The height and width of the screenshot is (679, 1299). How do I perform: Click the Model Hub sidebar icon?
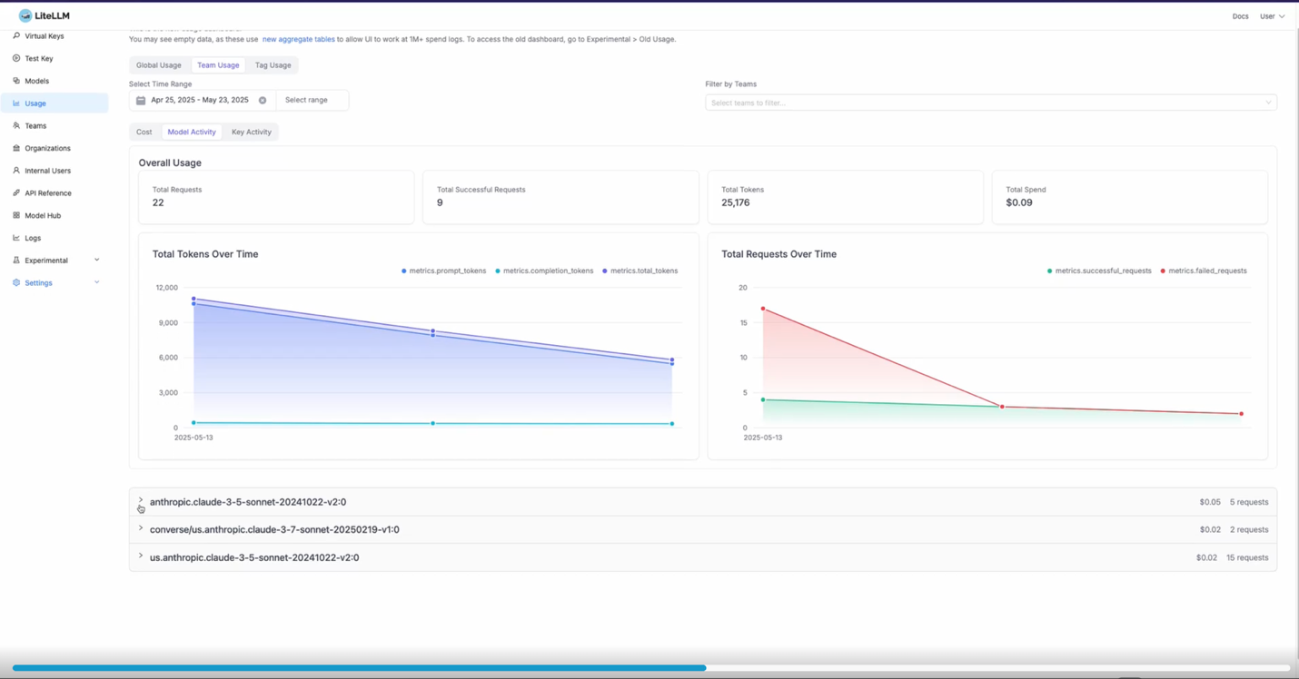tap(15, 215)
